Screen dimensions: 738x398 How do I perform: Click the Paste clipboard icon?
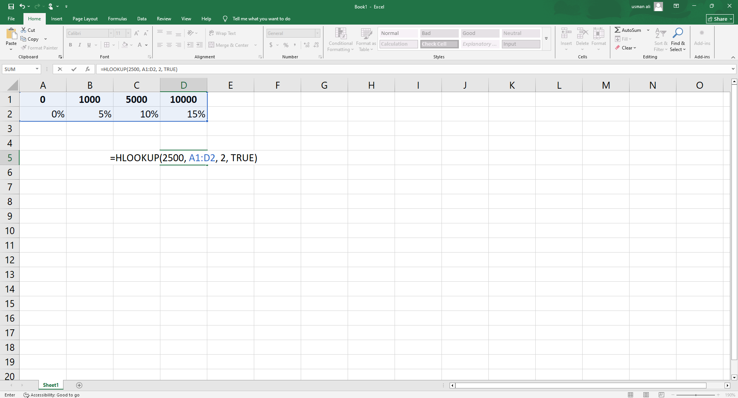11,34
